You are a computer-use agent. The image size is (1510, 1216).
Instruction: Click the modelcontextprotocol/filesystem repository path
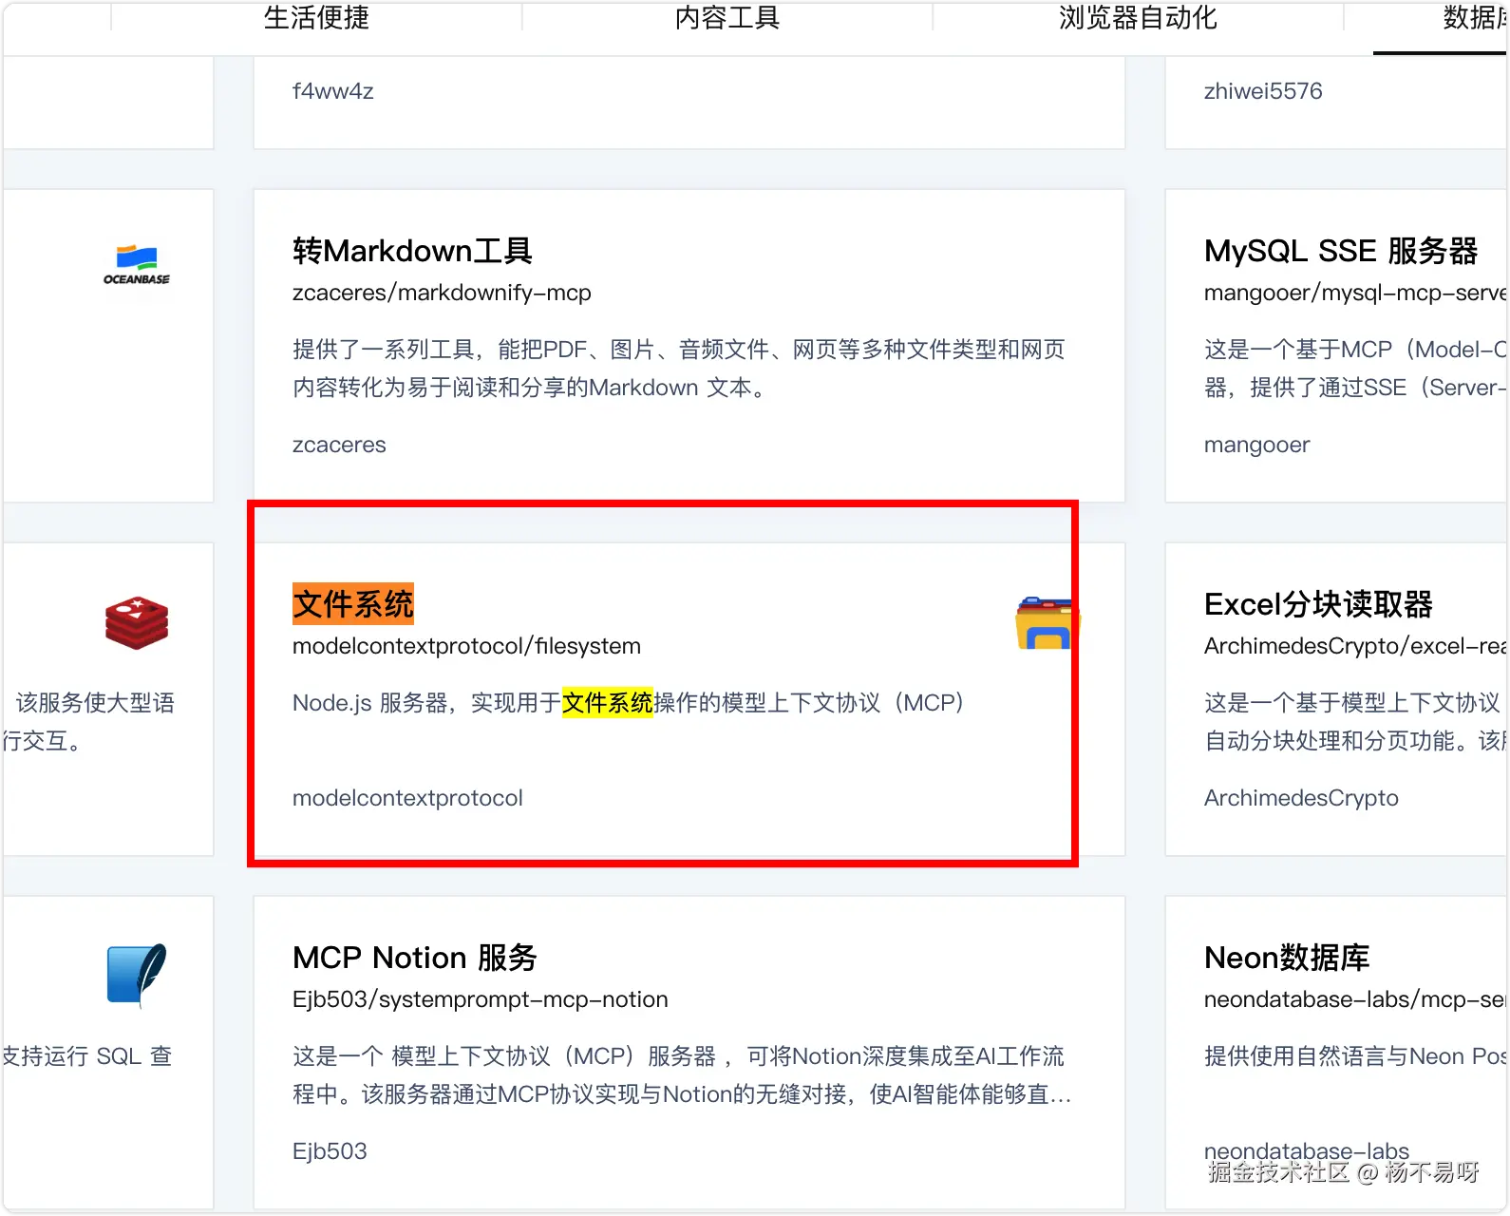(x=466, y=646)
